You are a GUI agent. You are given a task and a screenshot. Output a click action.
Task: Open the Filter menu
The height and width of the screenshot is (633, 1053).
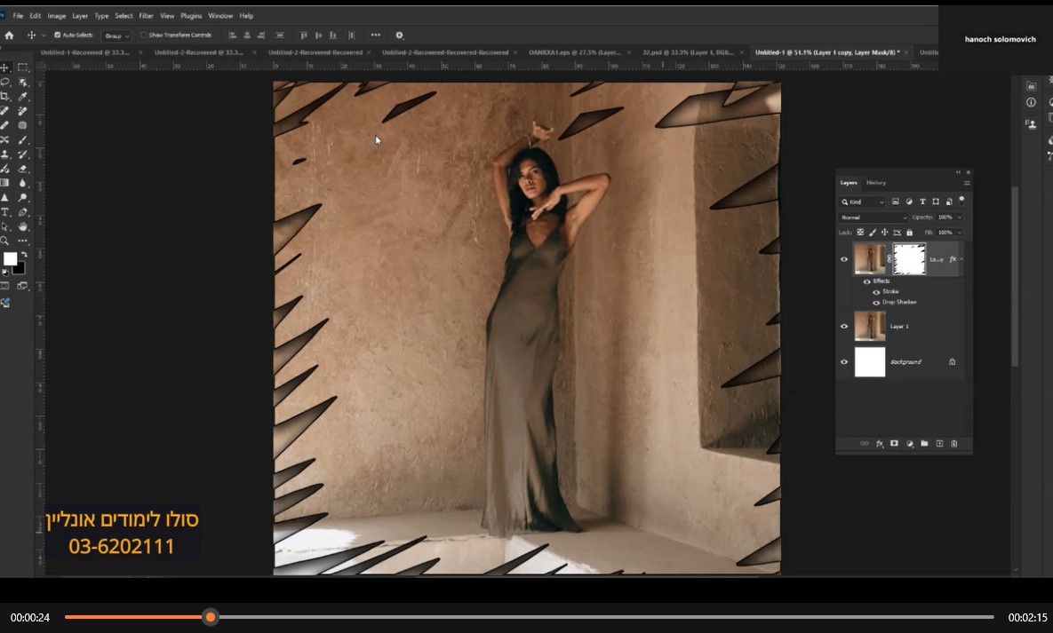146,16
